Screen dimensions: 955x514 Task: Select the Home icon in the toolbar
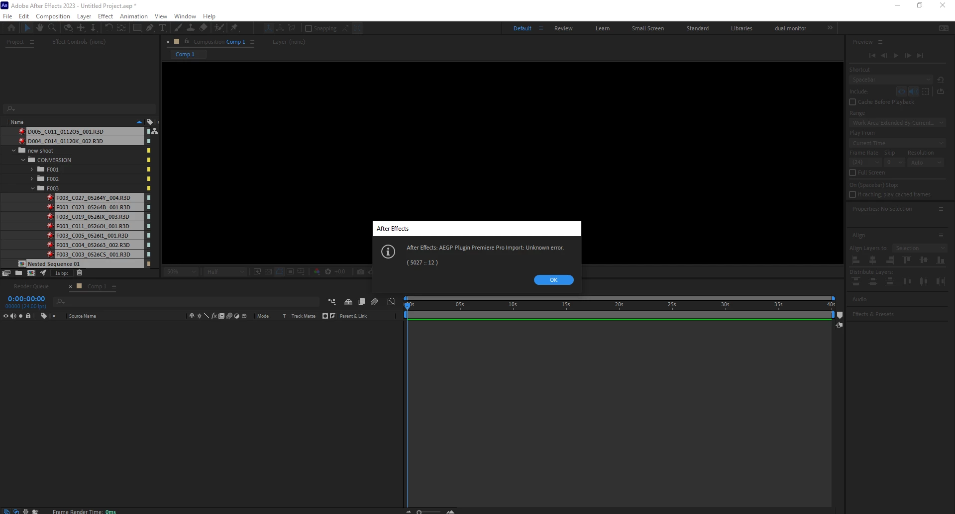pos(11,28)
